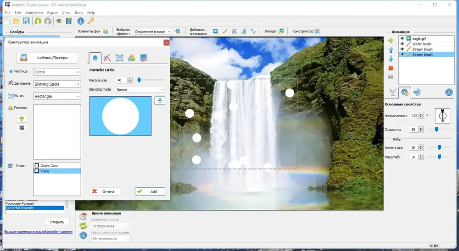The width and height of the screenshot is (459, 251).
Task: Open the Circle particle dropdown
Action: (57, 72)
